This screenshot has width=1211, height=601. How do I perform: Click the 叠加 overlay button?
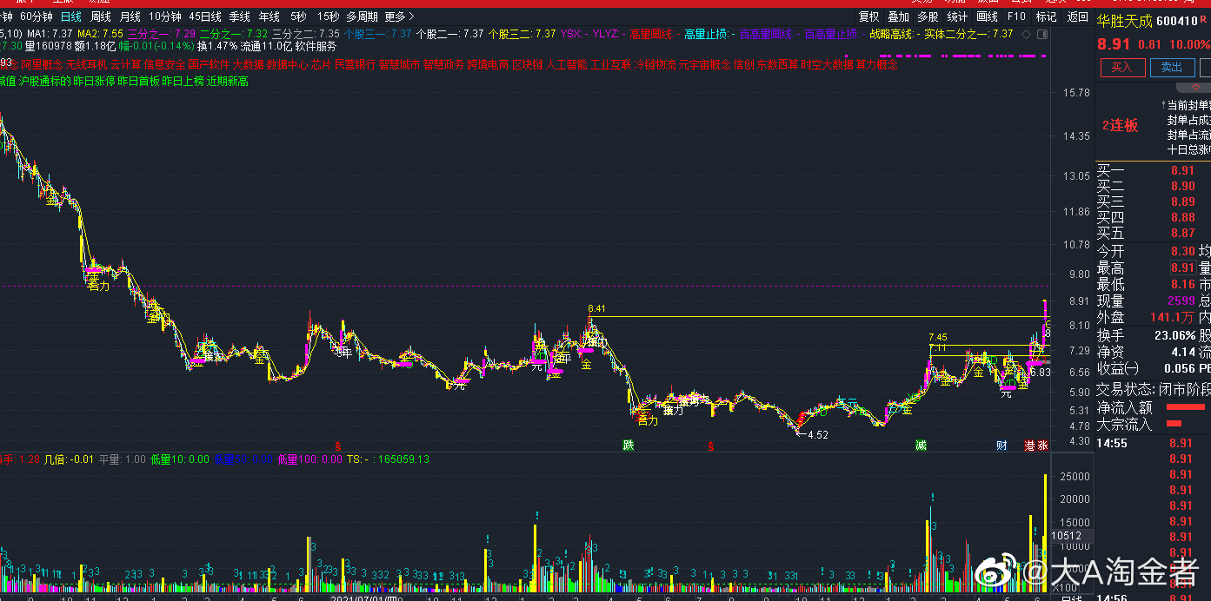898,17
